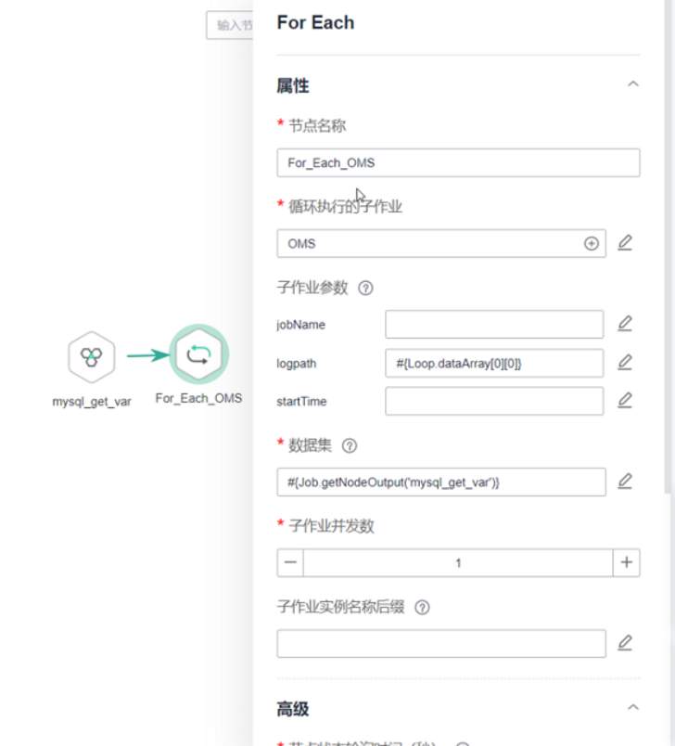Click the jobName parameter input field
Image resolution: width=675 pixels, height=746 pixels.
click(x=494, y=324)
